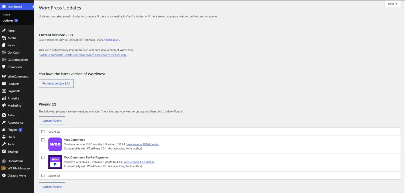
Task: Open the Users menu label
Action: tap(11, 137)
